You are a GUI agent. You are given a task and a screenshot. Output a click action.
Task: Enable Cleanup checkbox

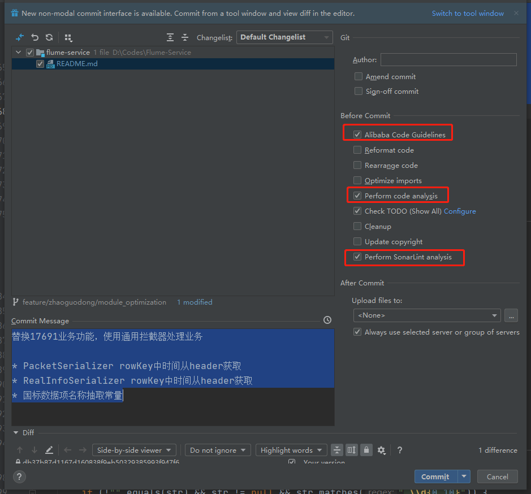tap(357, 226)
